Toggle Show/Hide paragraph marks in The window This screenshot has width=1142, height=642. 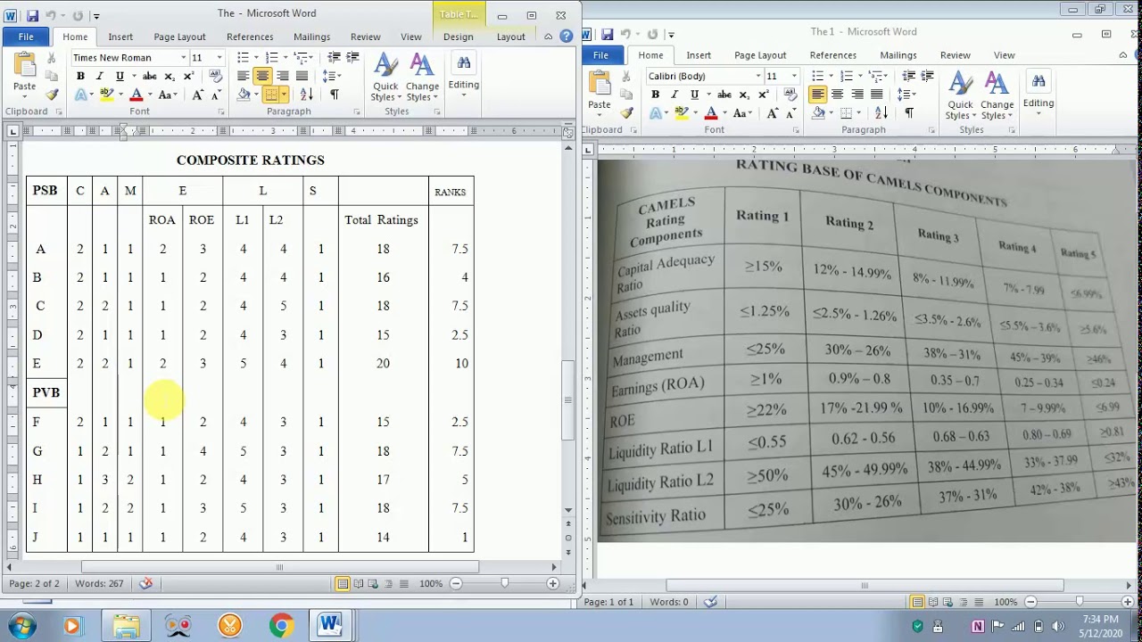point(334,95)
